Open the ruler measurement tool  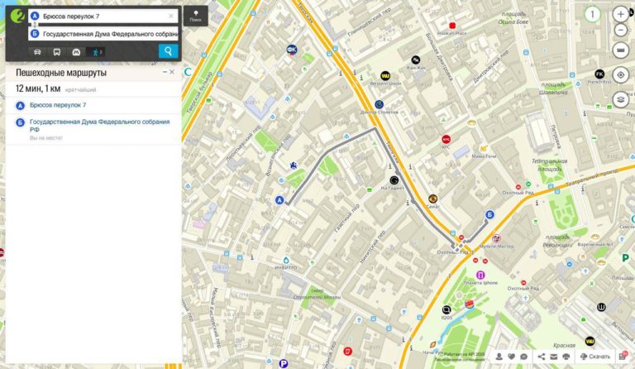click(x=621, y=51)
